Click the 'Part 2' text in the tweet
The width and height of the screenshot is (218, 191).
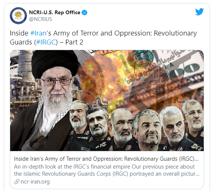(74, 42)
